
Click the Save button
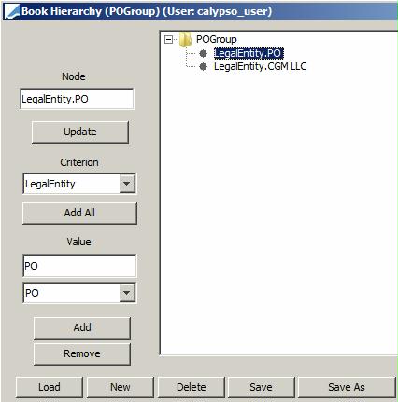click(261, 387)
